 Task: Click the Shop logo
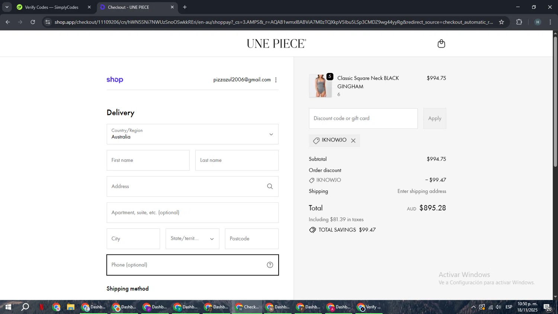(115, 80)
